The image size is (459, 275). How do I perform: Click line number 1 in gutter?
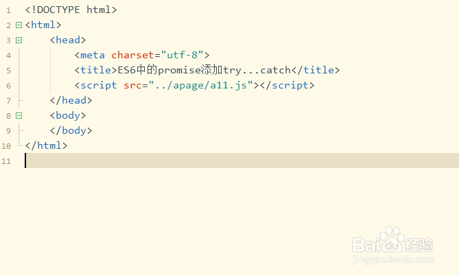point(8,10)
